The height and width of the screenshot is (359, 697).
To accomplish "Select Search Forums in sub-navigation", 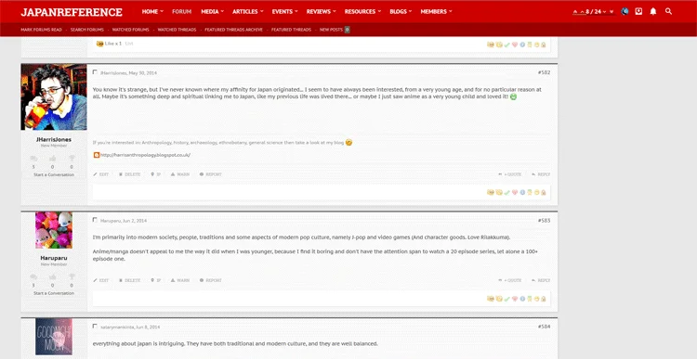I will tap(87, 30).
